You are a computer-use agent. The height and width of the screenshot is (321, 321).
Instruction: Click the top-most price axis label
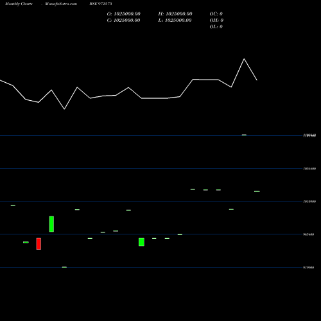[x=309, y=135]
